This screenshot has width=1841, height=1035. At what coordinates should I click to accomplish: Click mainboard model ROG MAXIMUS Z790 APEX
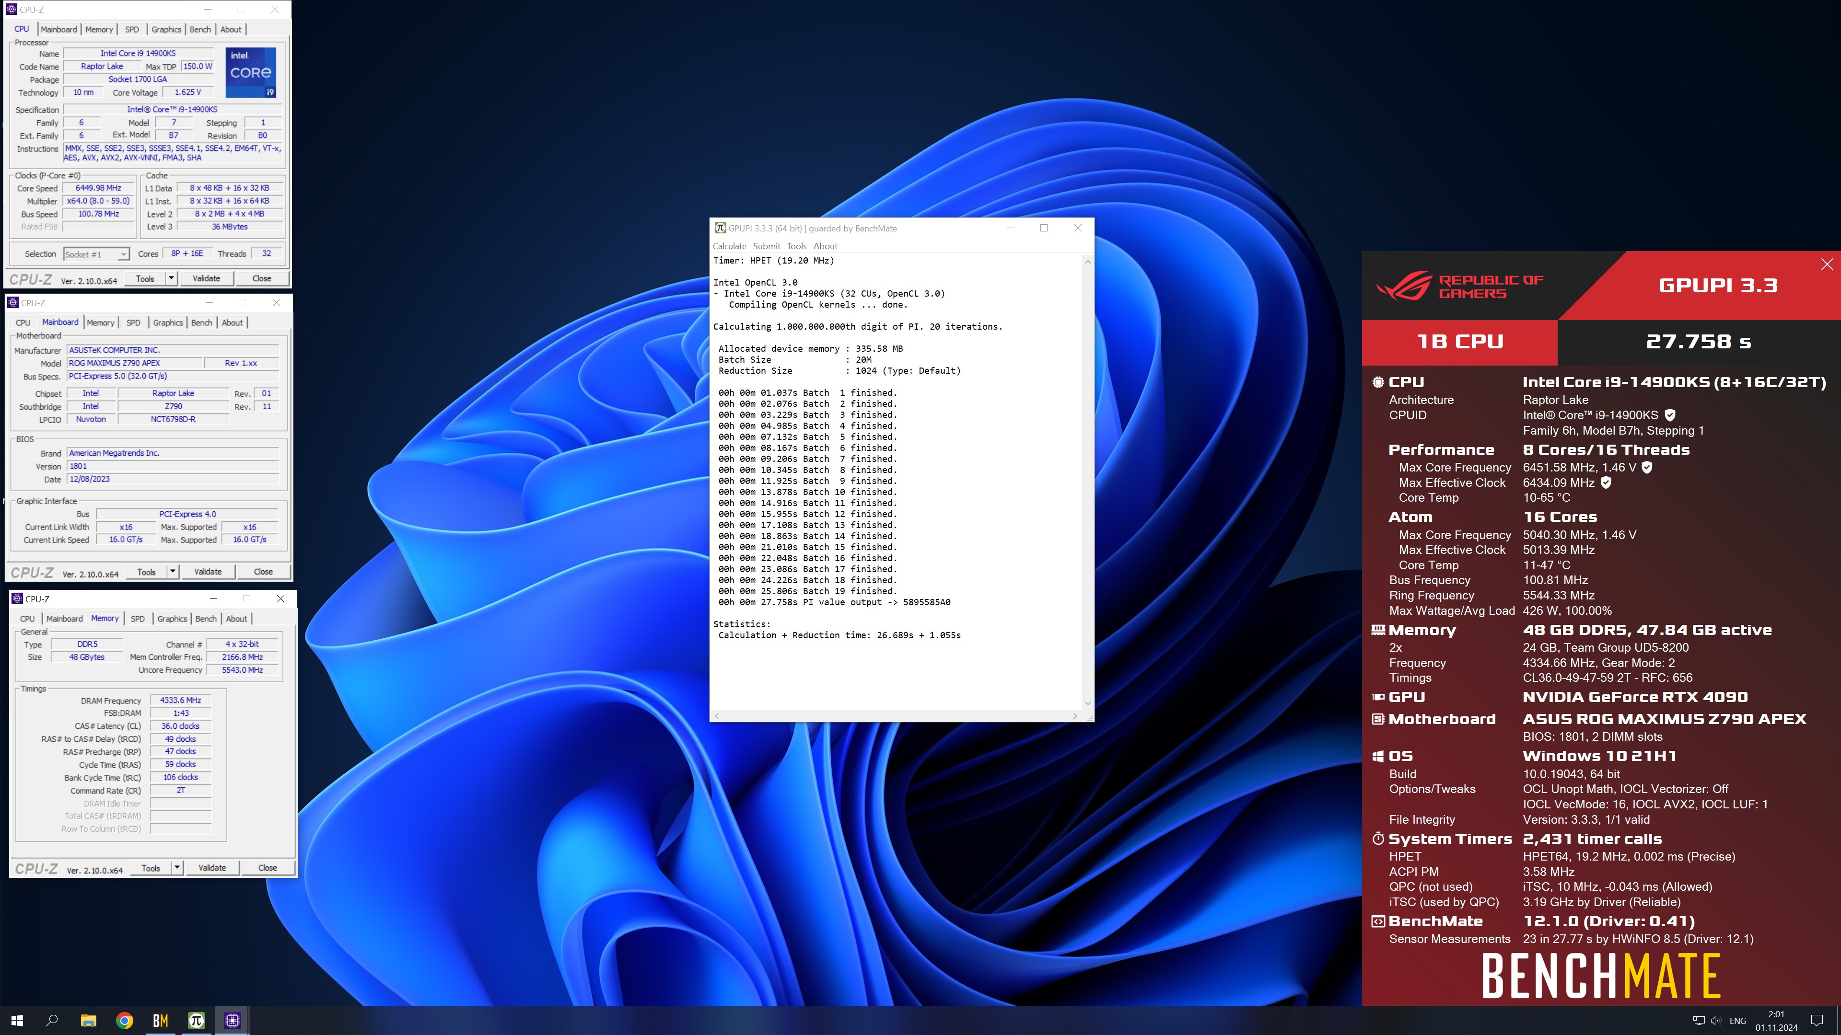pos(134,363)
